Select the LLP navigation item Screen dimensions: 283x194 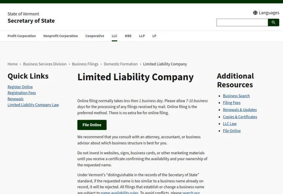[142, 36]
